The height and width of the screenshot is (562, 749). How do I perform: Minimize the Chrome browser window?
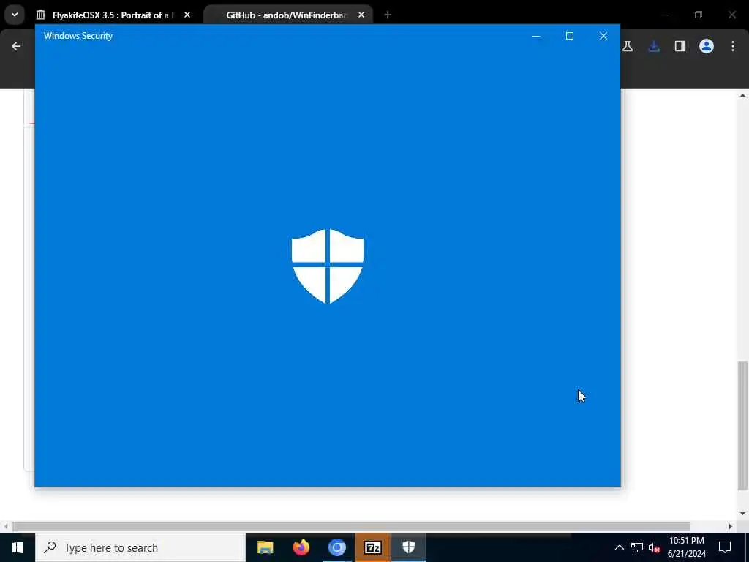click(664, 15)
